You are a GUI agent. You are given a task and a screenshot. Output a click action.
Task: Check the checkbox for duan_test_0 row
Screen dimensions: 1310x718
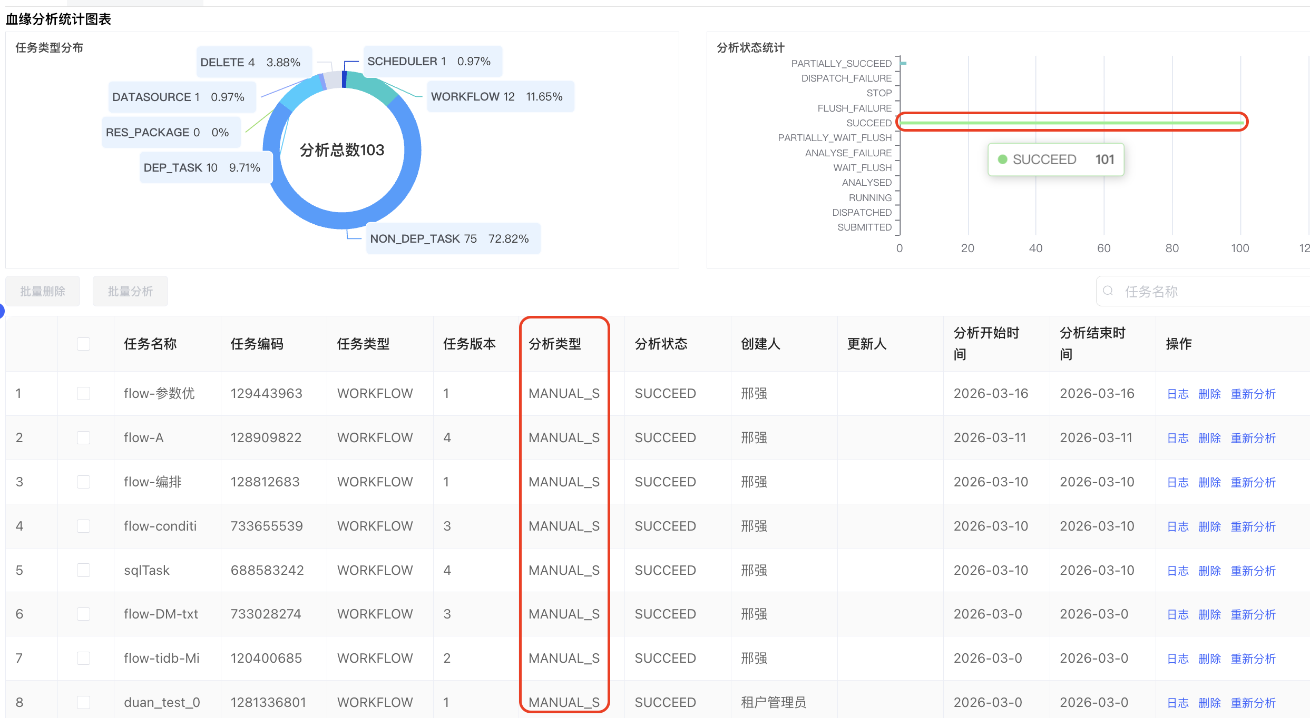[83, 702]
